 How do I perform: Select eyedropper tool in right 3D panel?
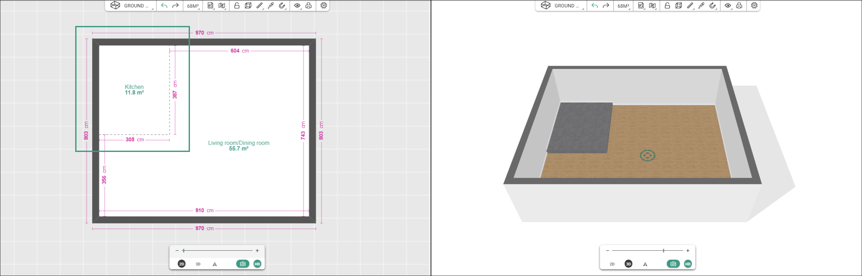pyautogui.click(x=701, y=6)
